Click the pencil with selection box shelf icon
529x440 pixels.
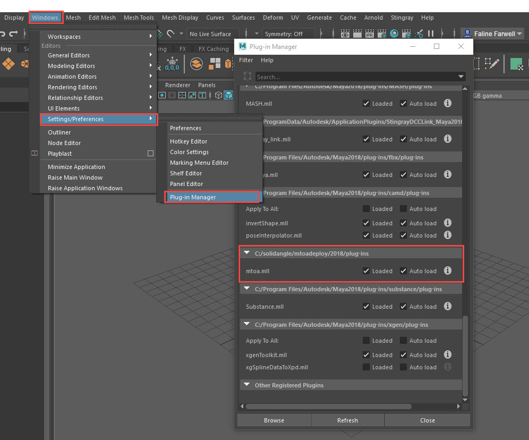491,63
